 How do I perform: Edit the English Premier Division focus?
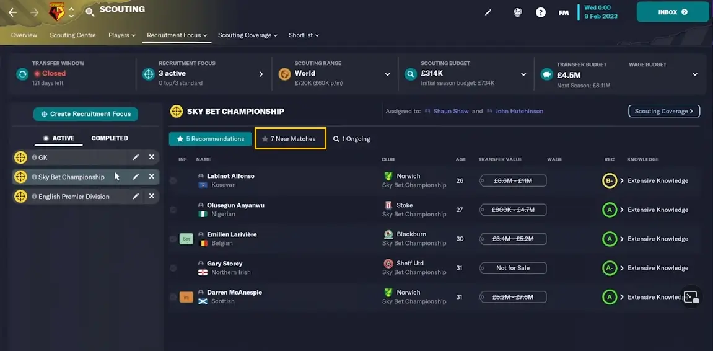[x=136, y=196]
